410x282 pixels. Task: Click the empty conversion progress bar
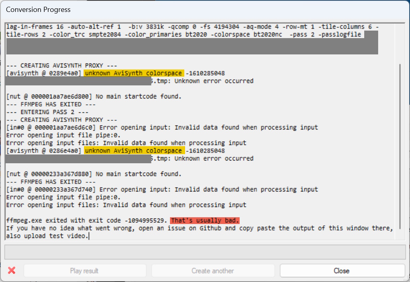[x=205, y=252]
